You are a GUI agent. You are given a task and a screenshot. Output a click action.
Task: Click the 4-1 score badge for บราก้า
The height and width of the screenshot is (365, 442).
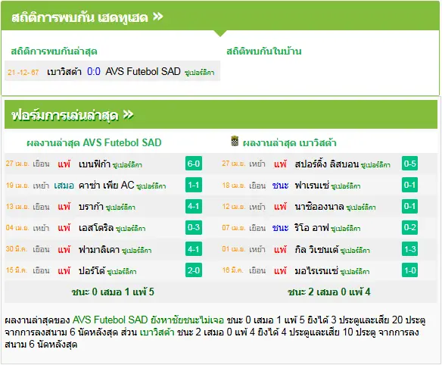point(194,206)
